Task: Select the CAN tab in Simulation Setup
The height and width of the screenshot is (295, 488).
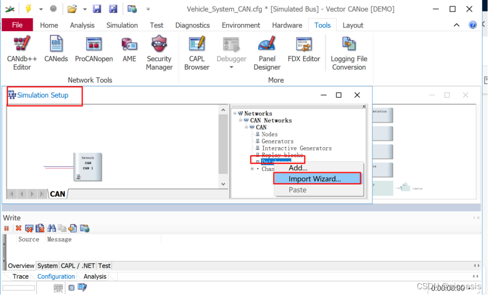Action: (57, 194)
